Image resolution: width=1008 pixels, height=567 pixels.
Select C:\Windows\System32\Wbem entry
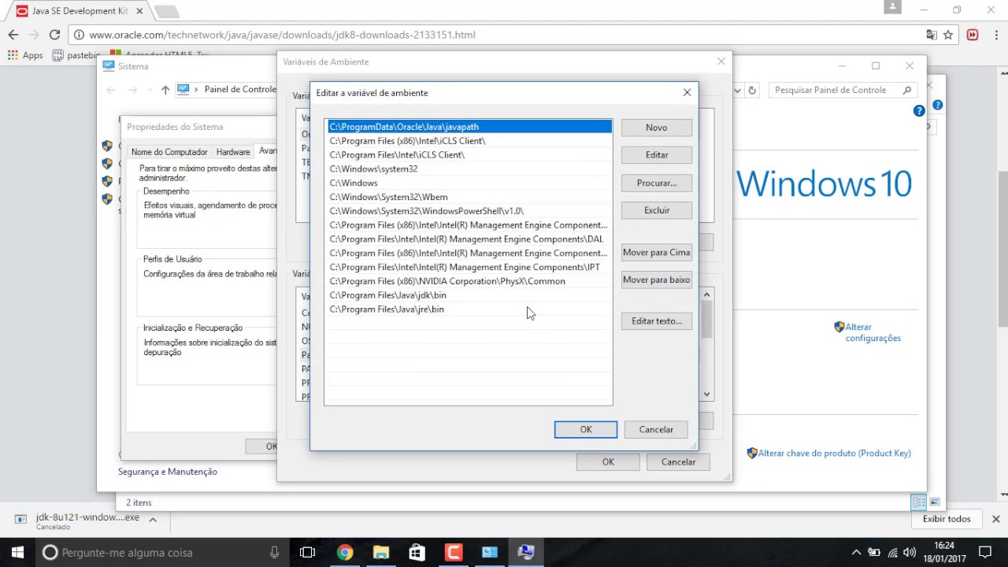(469, 197)
